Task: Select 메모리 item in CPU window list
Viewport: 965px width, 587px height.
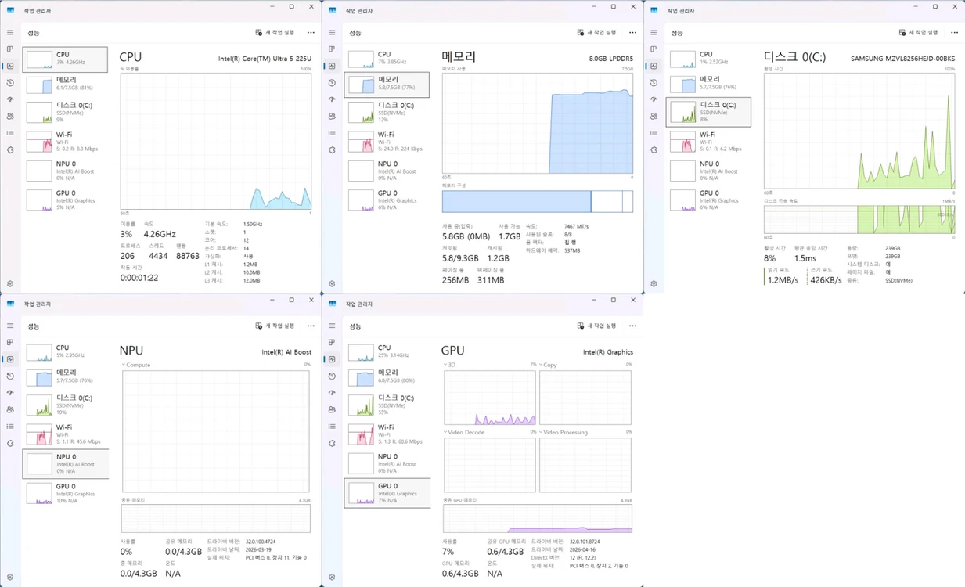Action: (x=66, y=84)
